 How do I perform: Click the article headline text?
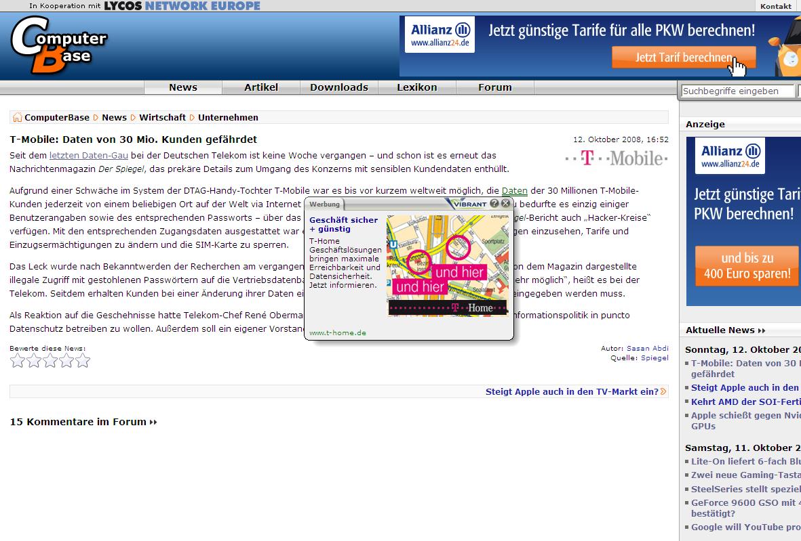pyautogui.click(x=134, y=139)
